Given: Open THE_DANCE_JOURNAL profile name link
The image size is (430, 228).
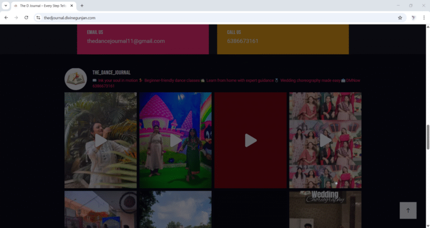Looking at the screenshot, I should click(111, 73).
